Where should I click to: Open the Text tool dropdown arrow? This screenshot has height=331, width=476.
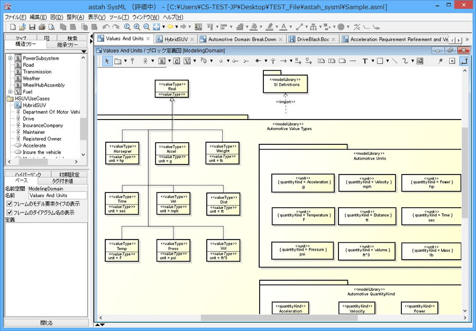click(x=373, y=61)
